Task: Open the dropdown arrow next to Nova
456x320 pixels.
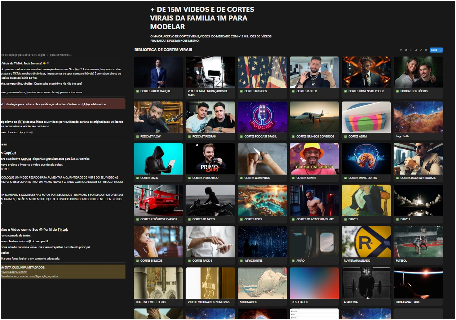Action: pos(441,50)
